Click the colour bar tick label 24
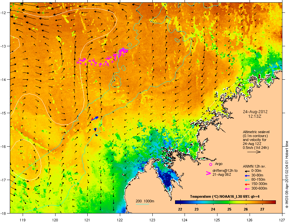This screenshot has width=289, height=223. coord(213,209)
